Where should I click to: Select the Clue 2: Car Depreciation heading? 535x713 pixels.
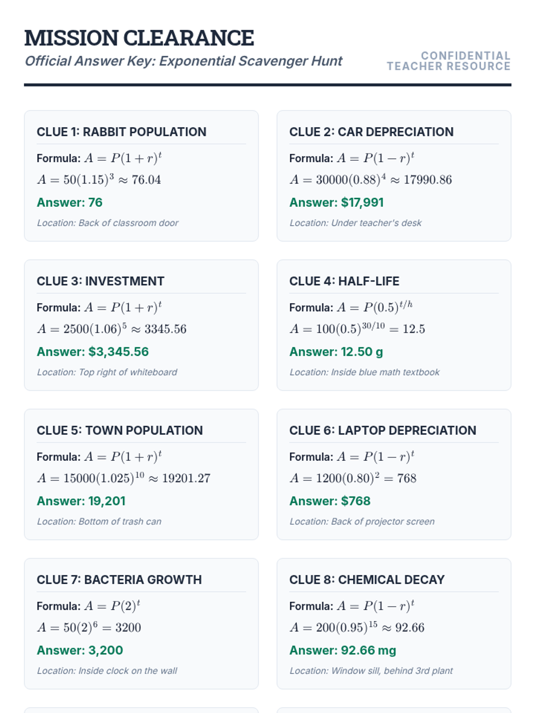pos(371,132)
